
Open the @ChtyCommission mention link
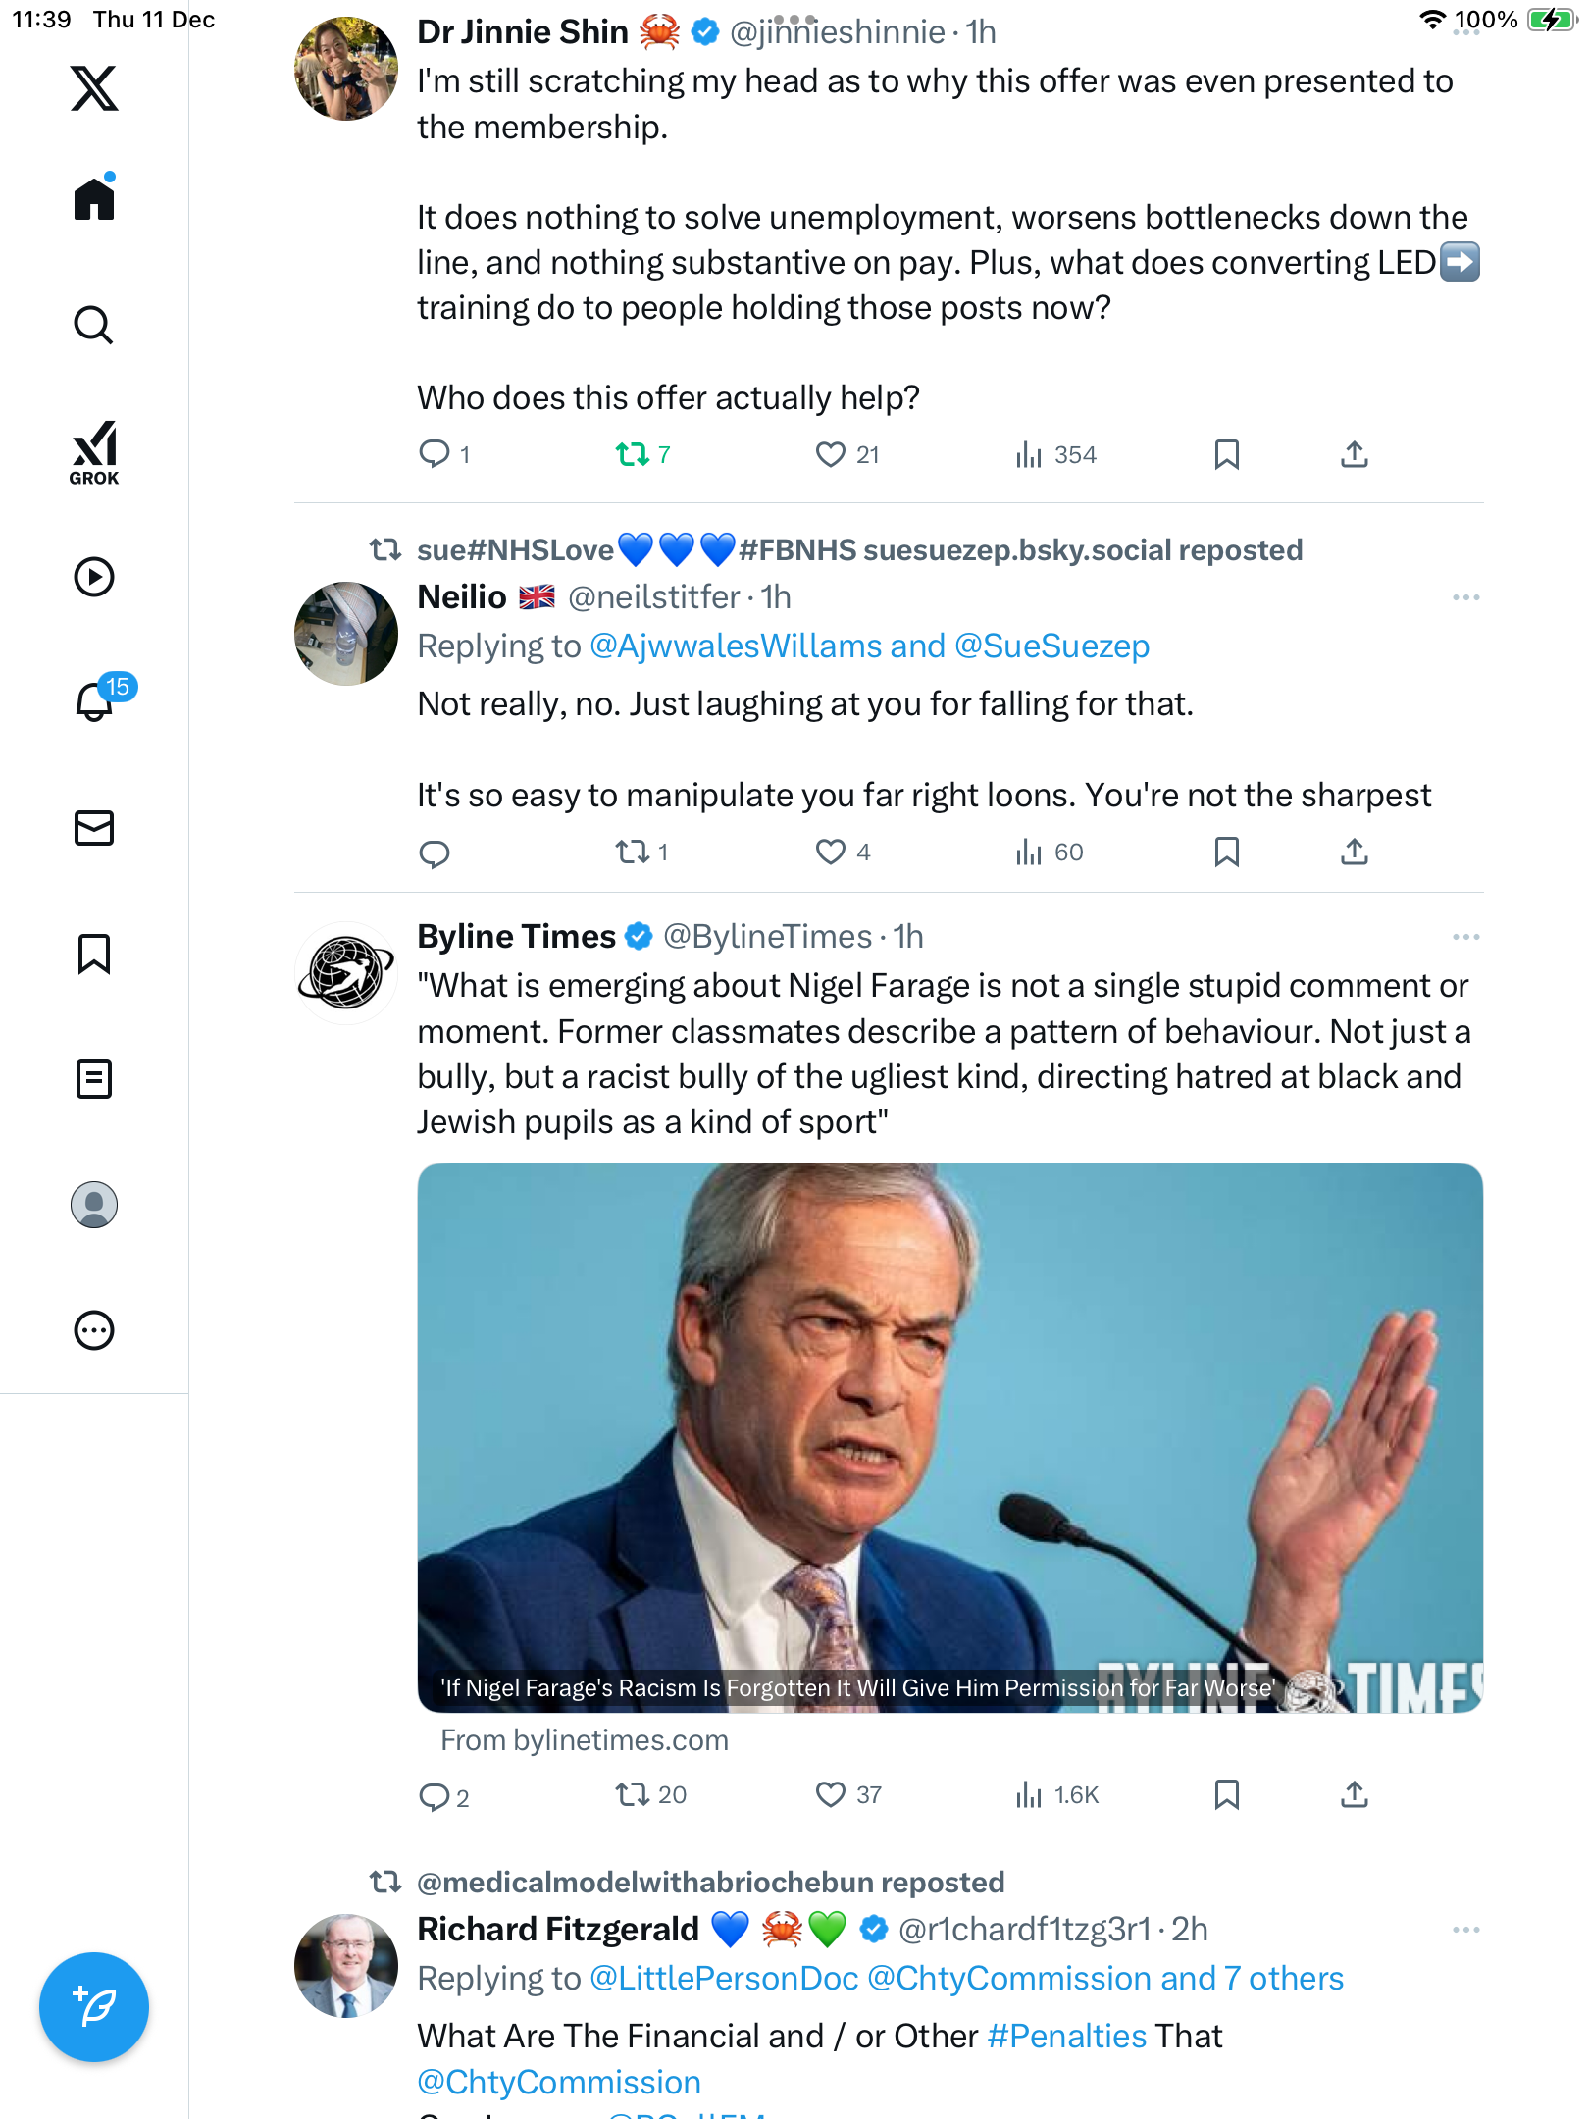coord(559,2082)
